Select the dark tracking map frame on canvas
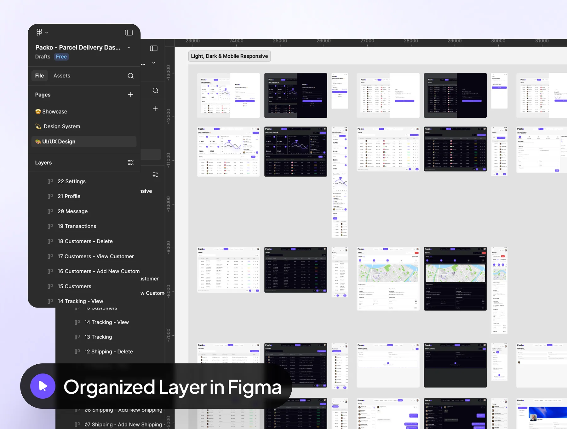The width and height of the screenshot is (567, 429). [x=455, y=279]
